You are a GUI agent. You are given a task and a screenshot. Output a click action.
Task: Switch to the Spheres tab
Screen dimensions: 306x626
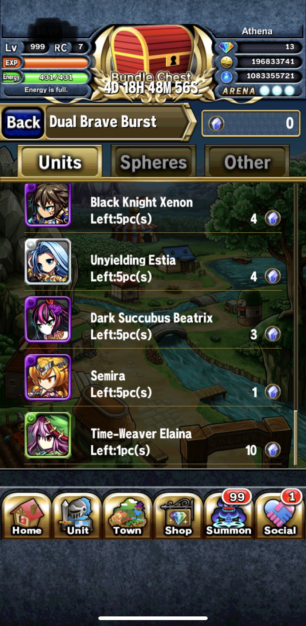pos(153,162)
